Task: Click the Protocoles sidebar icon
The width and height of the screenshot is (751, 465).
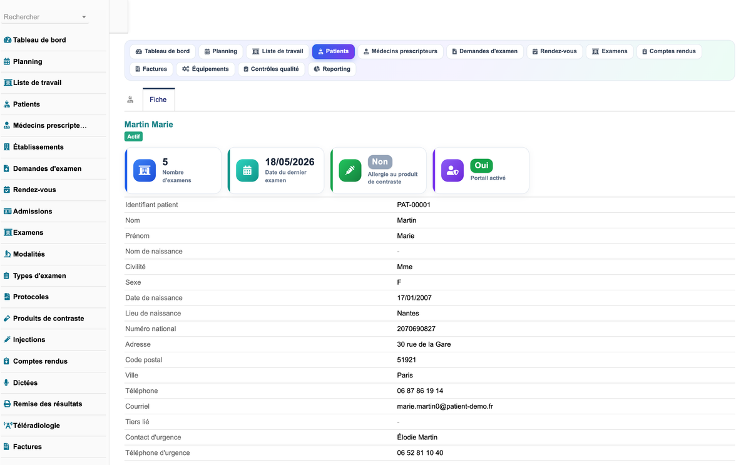Action: [7, 297]
